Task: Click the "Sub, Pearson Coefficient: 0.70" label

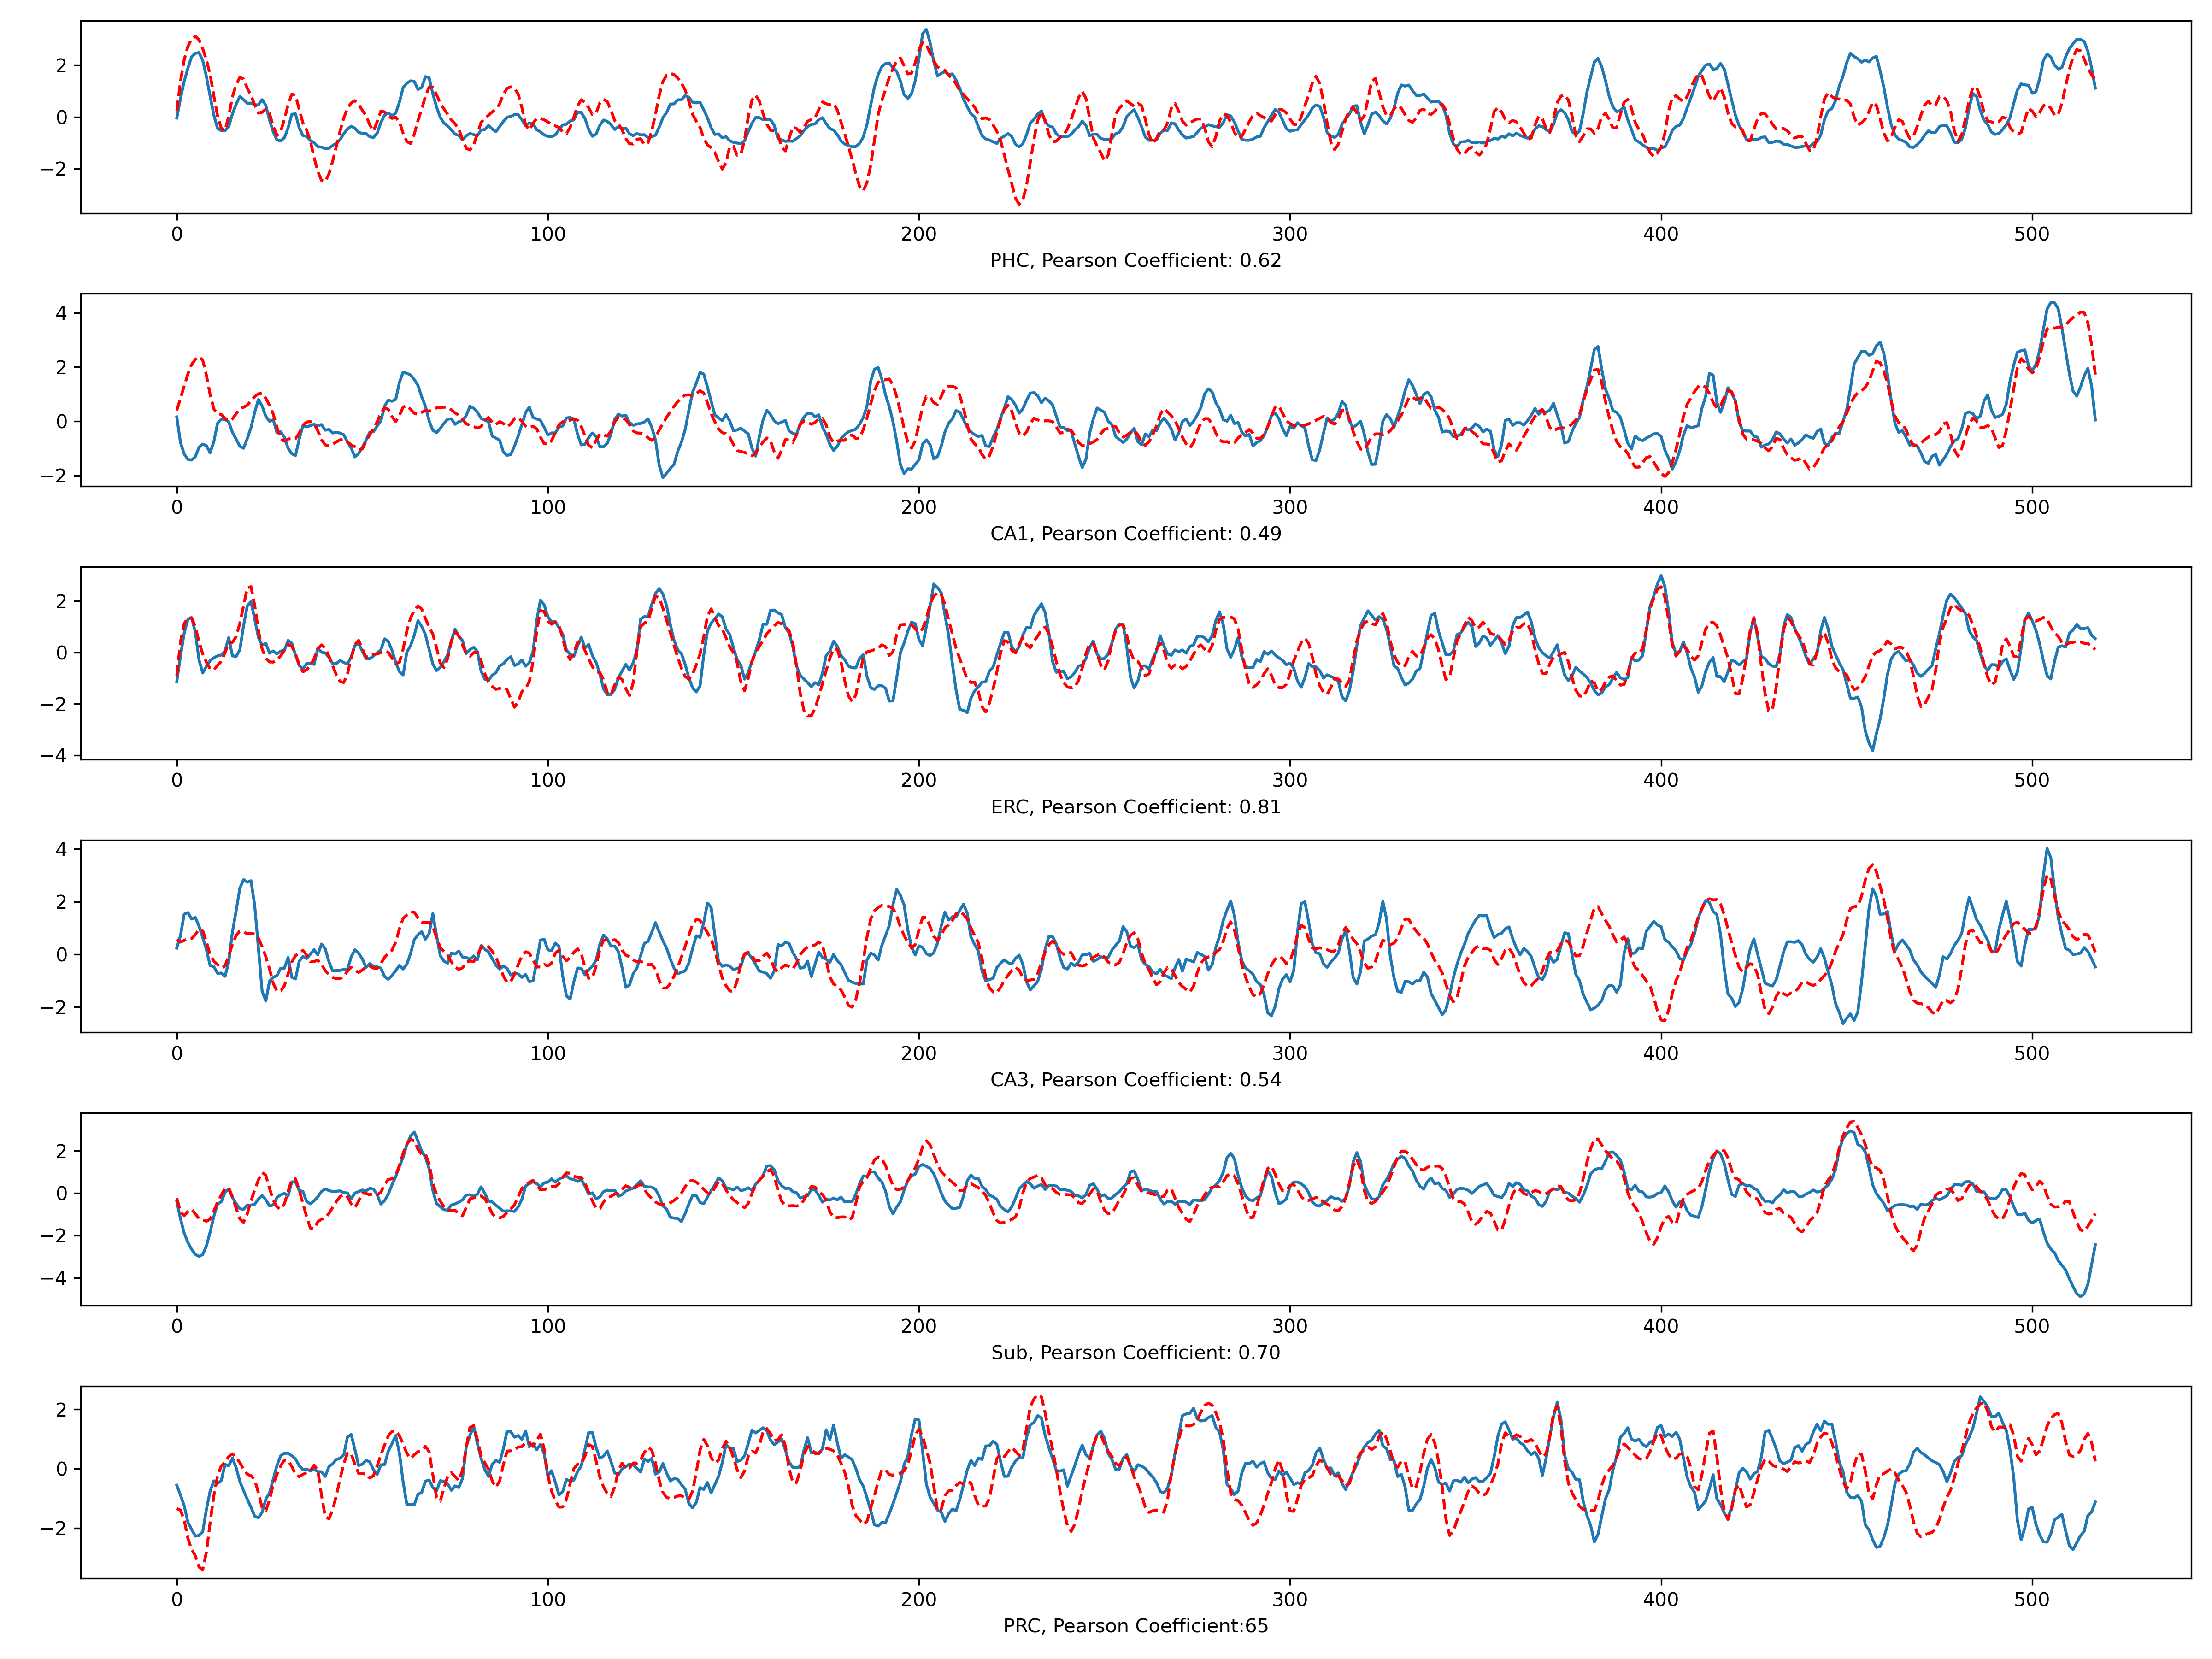Action: pos(1135,1353)
